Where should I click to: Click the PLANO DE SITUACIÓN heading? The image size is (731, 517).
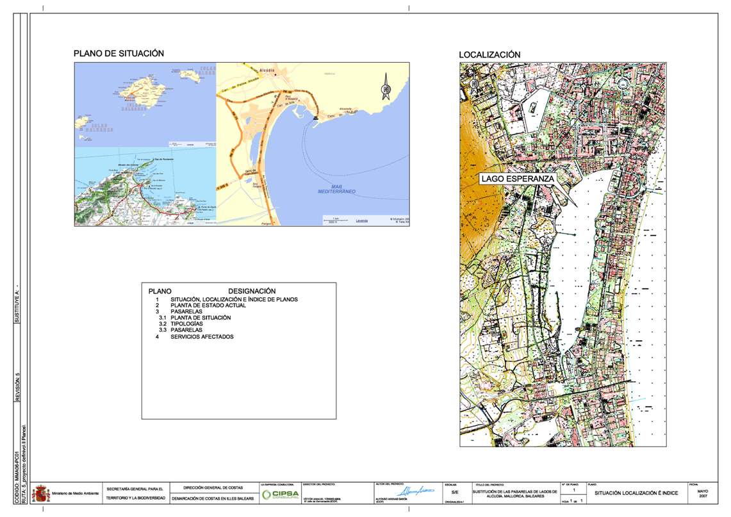coord(120,54)
